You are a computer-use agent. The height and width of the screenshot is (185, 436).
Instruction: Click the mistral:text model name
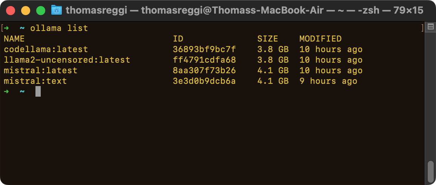(x=35, y=81)
